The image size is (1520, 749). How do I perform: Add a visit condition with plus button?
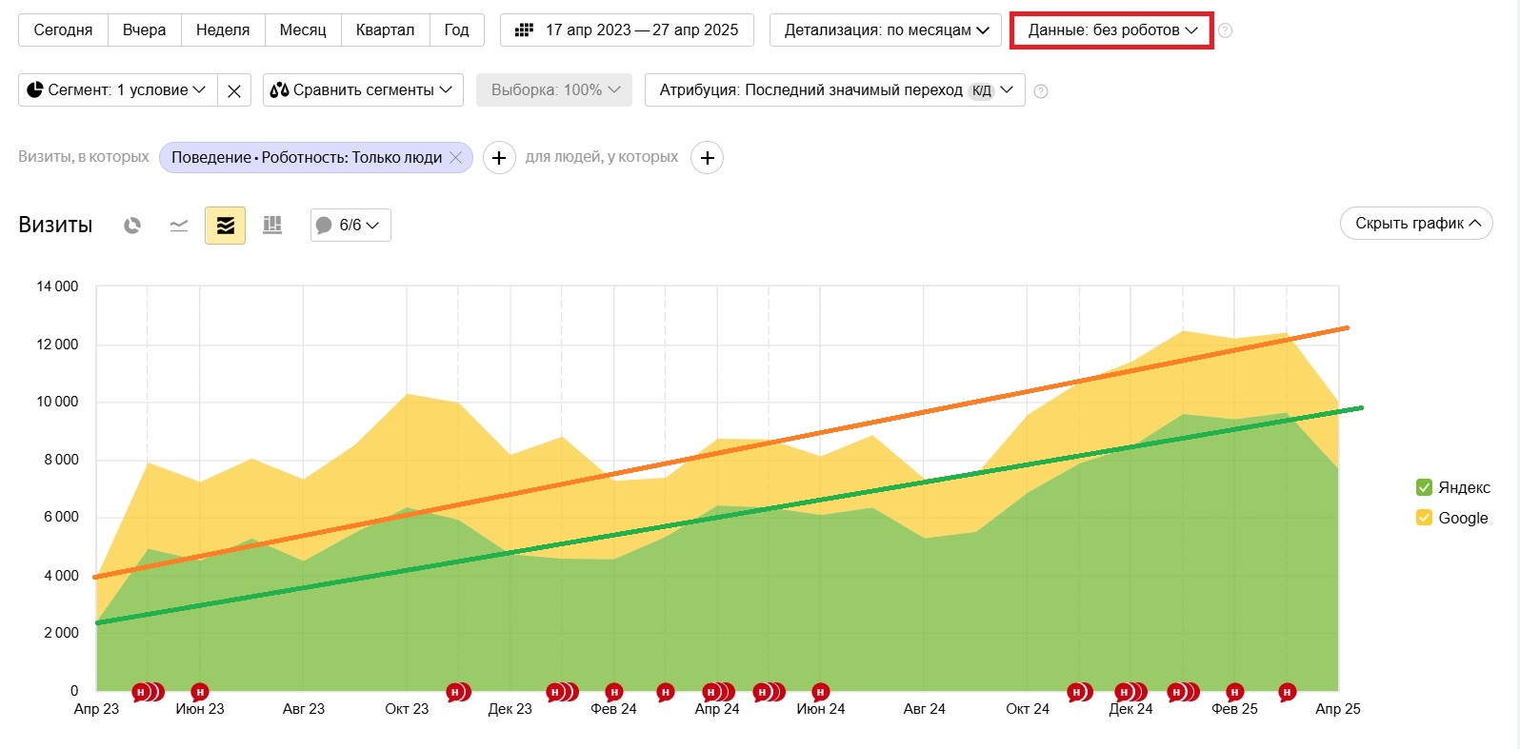click(499, 158)
